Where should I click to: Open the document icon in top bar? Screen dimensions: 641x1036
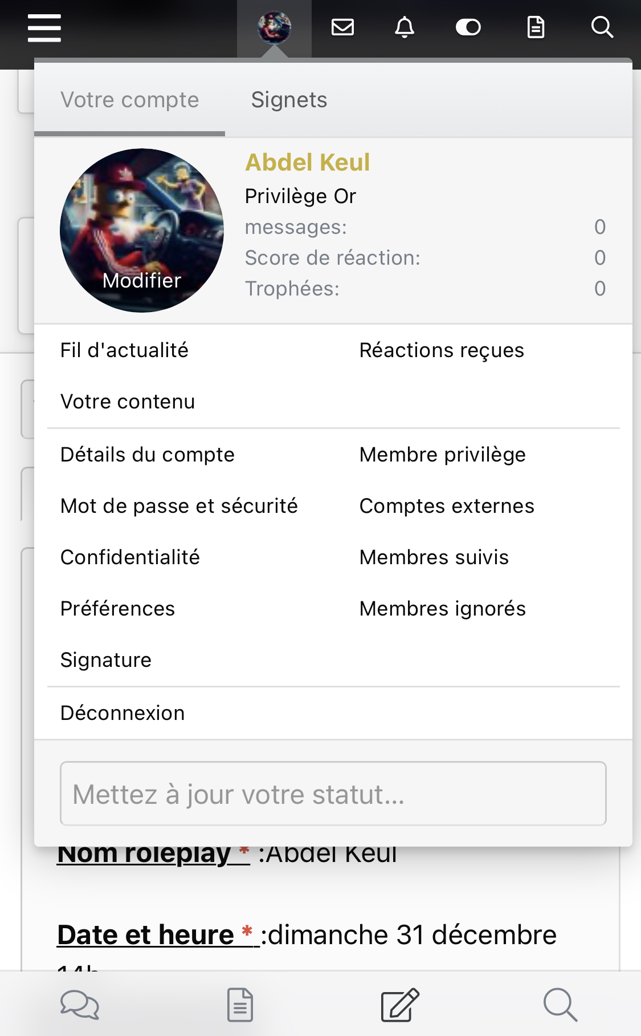click(536, 27)
